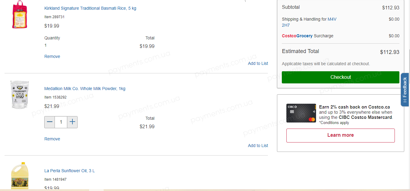Open Kirkland Signature Traditional Basmati Rice product page

coord(90,8)
